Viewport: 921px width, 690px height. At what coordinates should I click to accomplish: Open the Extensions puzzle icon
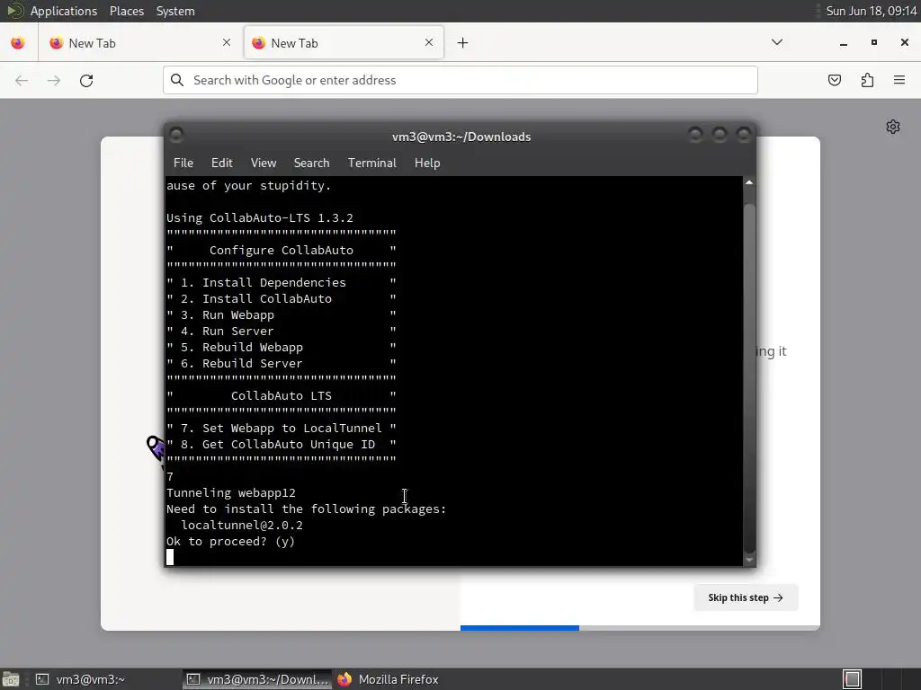(x=867, y=80)
